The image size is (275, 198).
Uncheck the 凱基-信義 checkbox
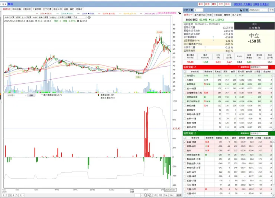point(185,142)
